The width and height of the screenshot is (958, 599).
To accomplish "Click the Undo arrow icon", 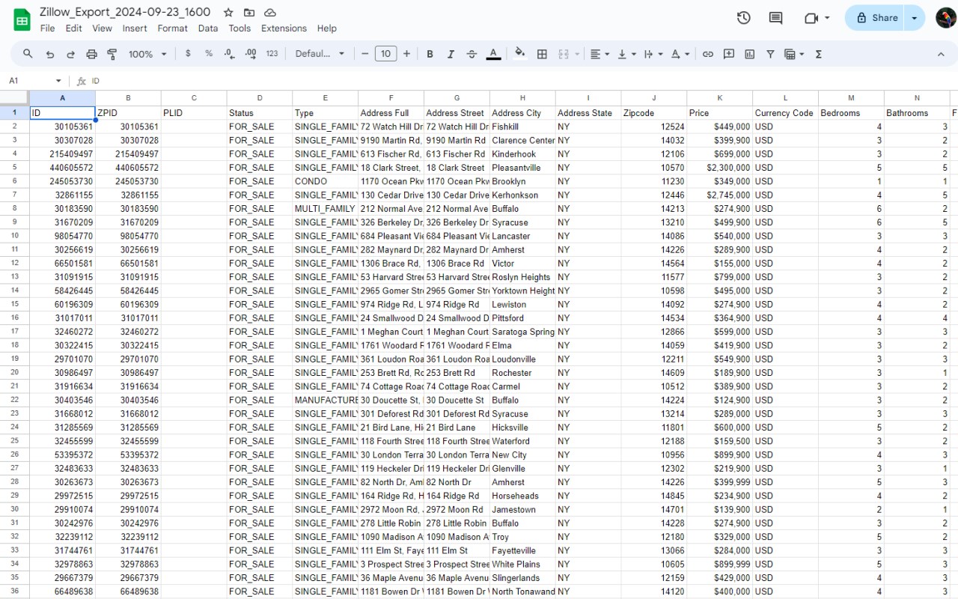I will pos(50,54).
